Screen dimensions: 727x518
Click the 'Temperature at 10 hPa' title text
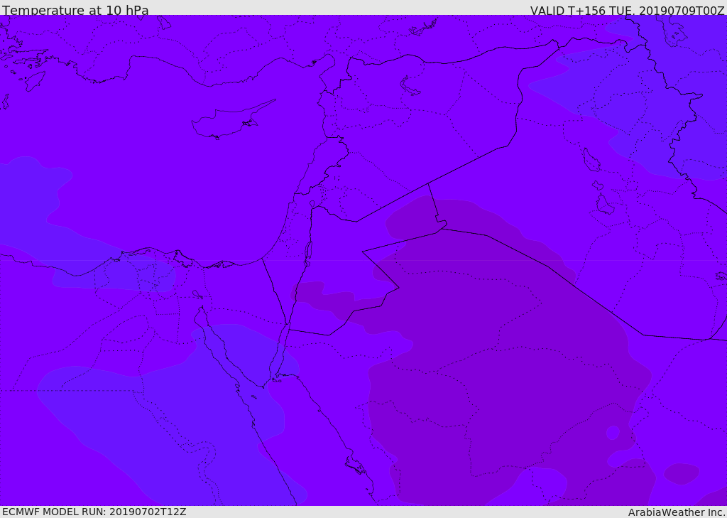click(x=75, y=10)
